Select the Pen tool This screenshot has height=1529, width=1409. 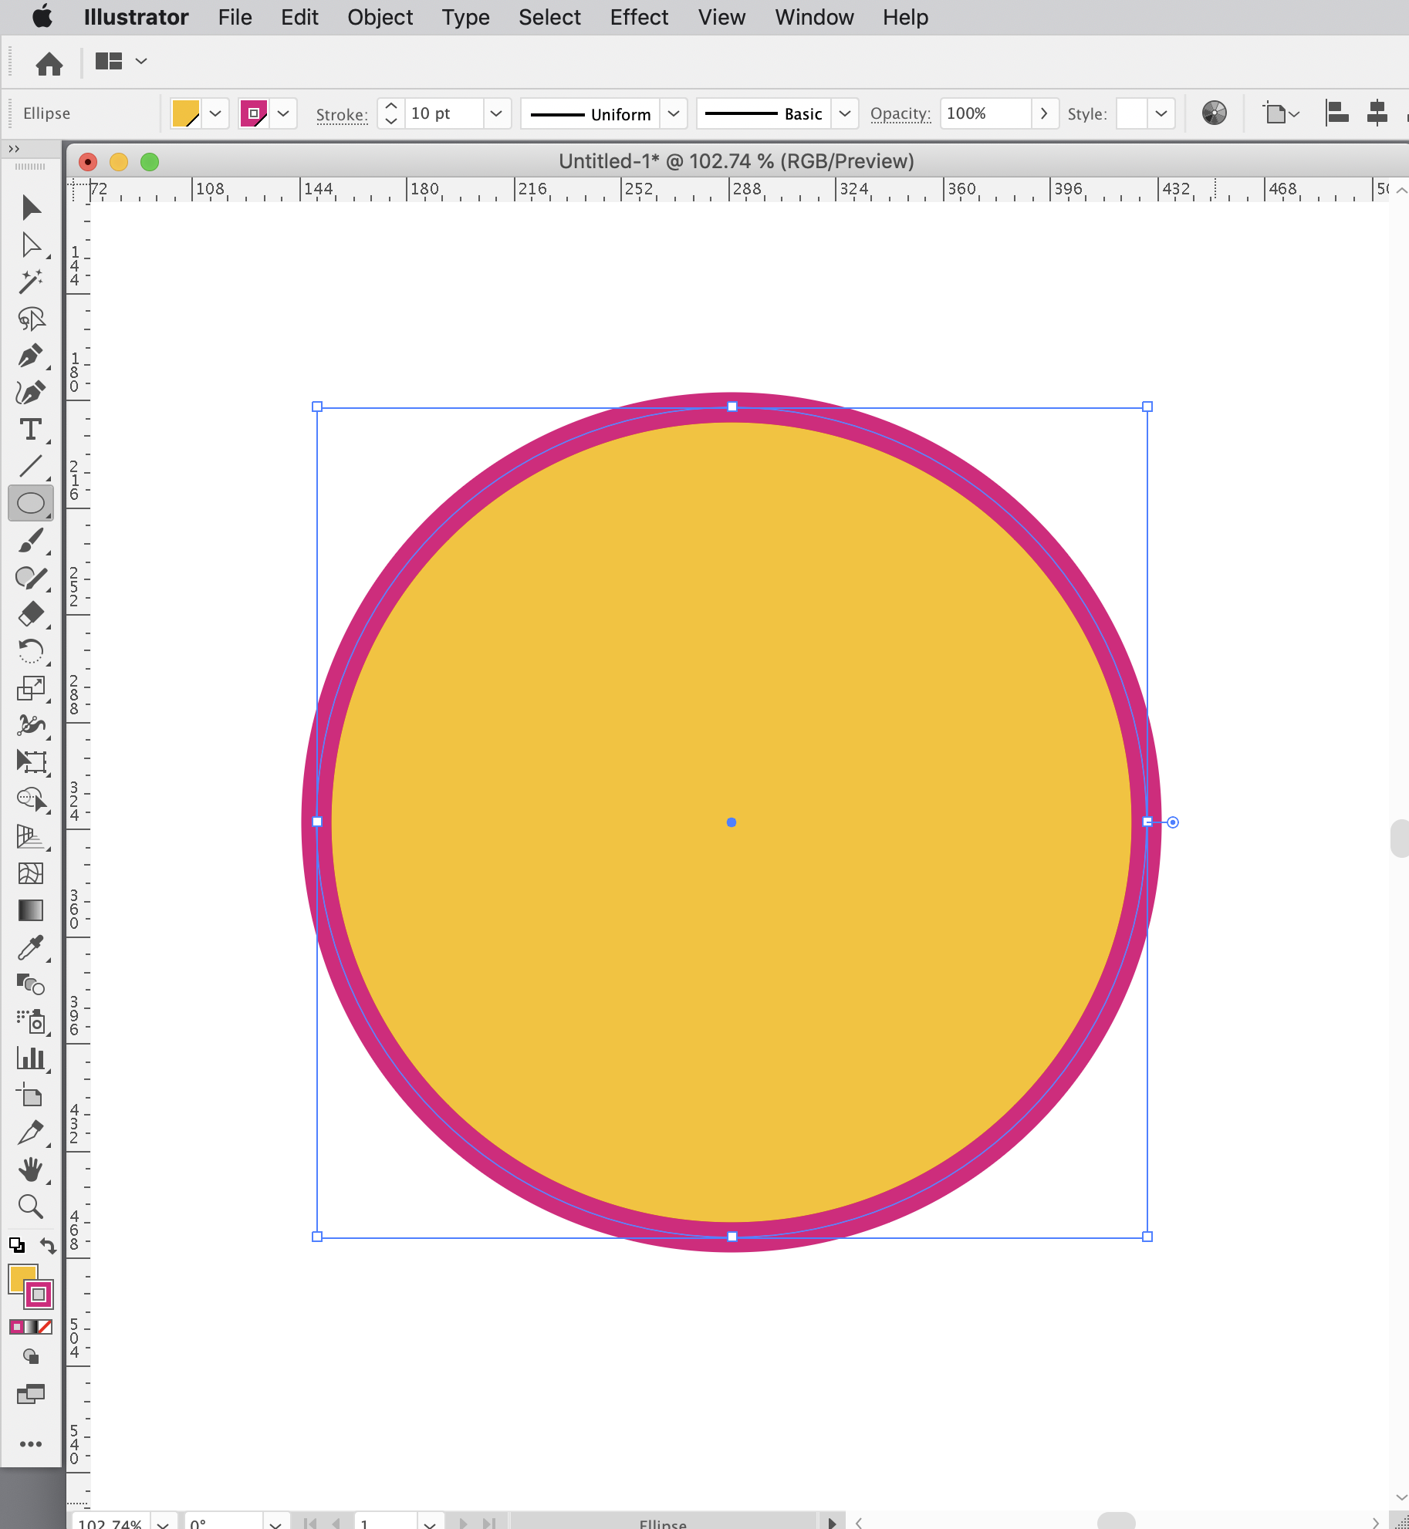pyautogui.click(x=31, y=355)
